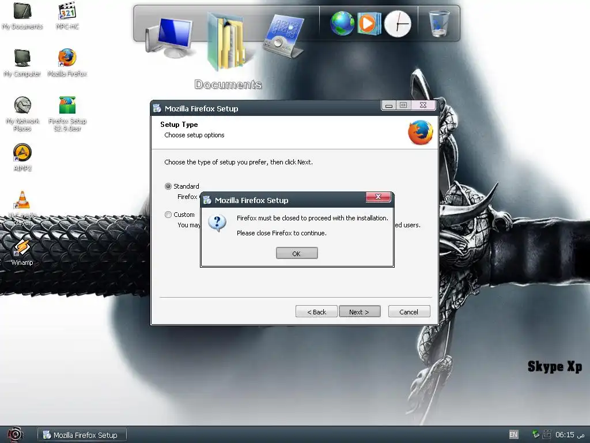The height and width of the screenshot is (443, 590).
Task: Click 'Please close Firefox to continue.' text
Action: click(281, 233)
